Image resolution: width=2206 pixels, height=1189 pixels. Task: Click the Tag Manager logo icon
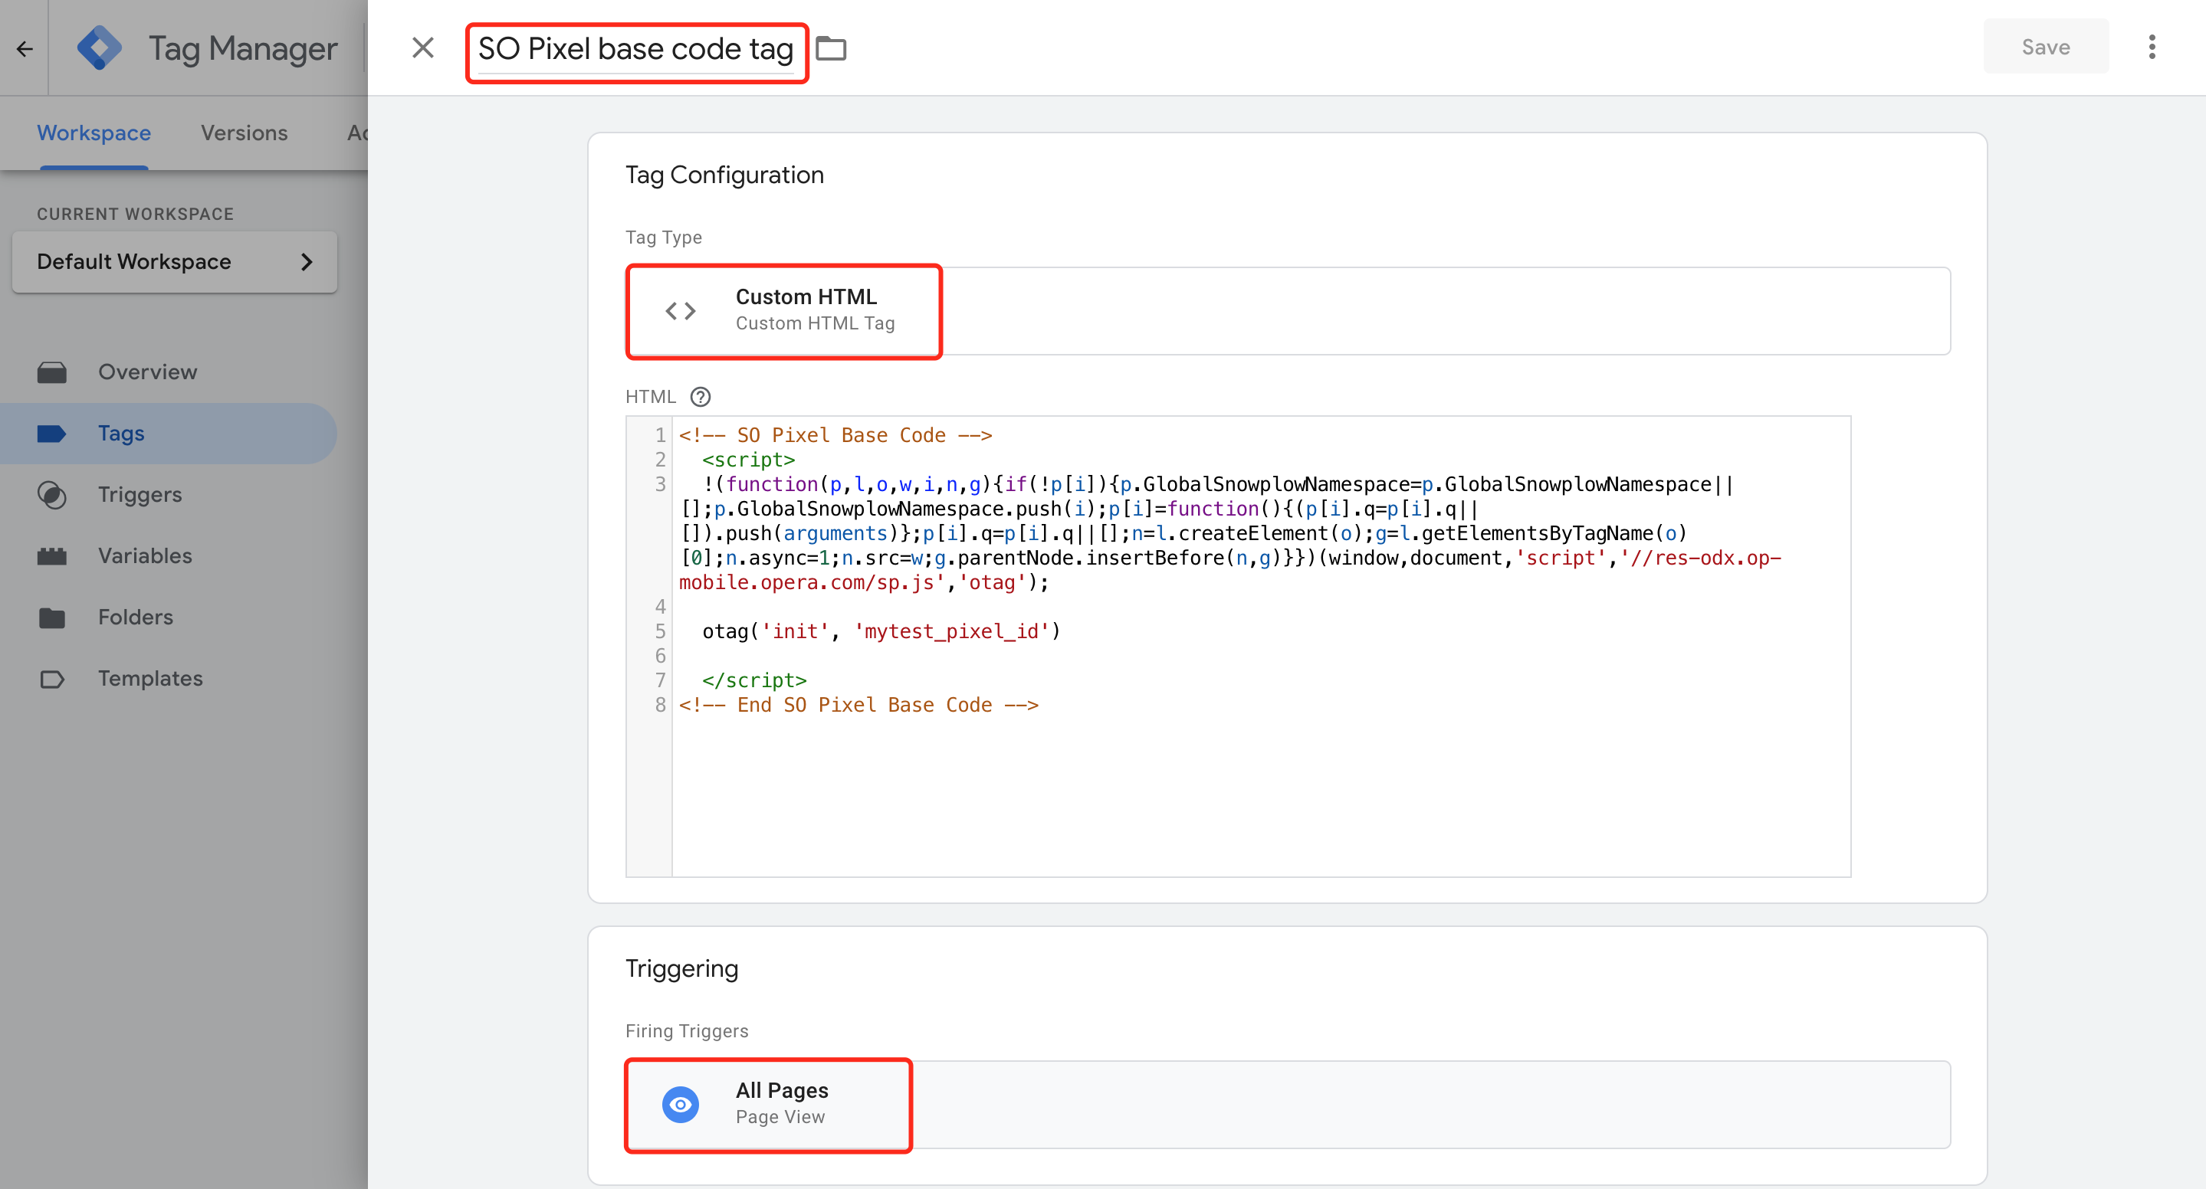[100, 48]
